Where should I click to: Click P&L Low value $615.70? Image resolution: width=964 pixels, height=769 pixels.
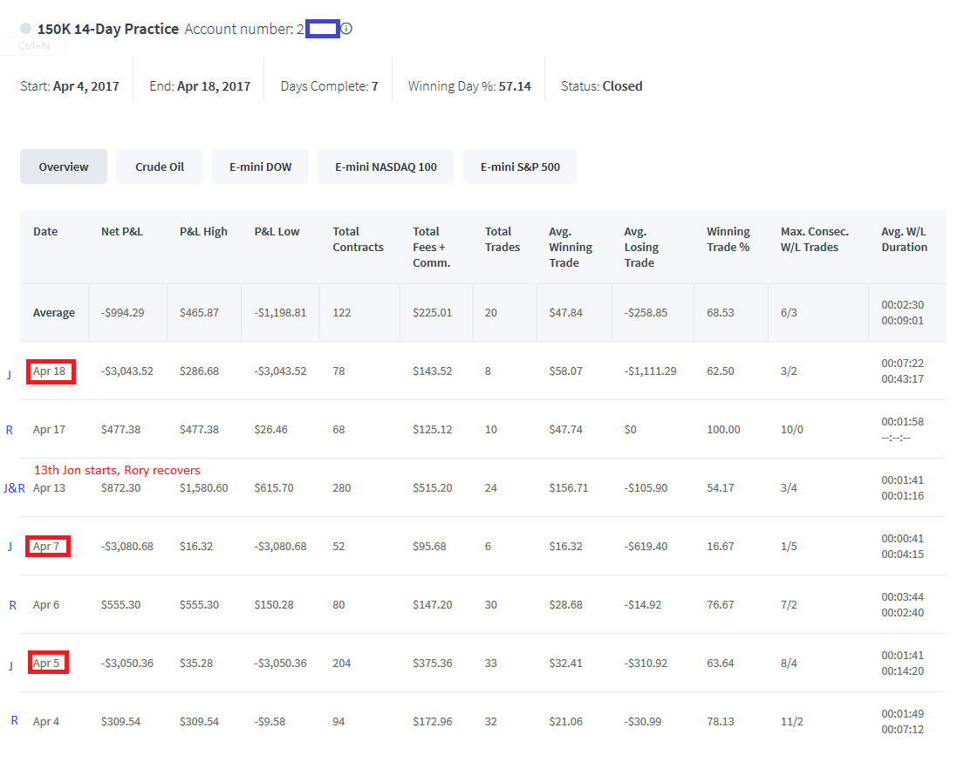point(274,487)
